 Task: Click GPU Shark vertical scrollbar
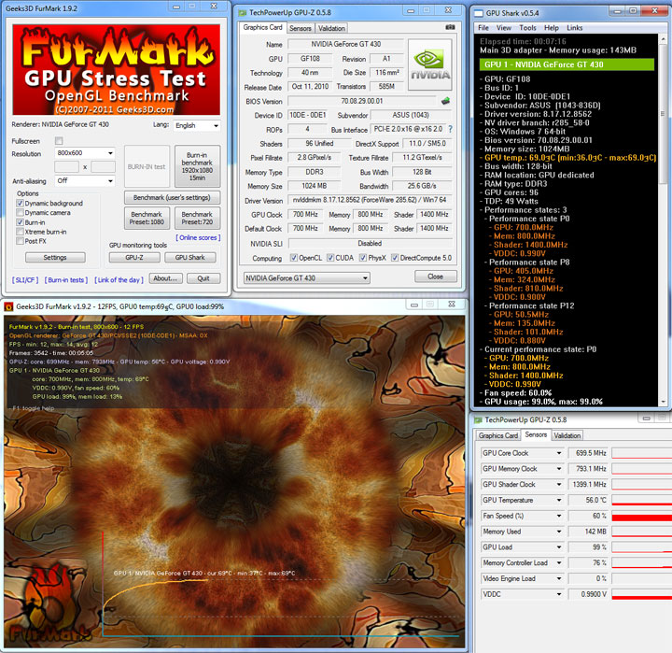coord(663,220)
